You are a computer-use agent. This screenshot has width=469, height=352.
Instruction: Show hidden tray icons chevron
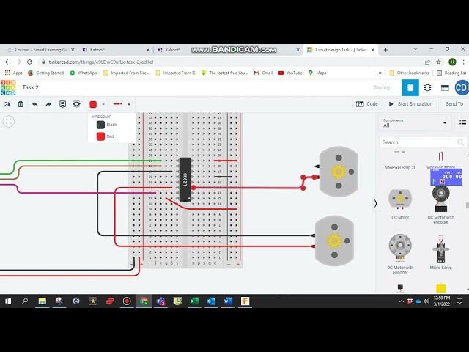402,301
